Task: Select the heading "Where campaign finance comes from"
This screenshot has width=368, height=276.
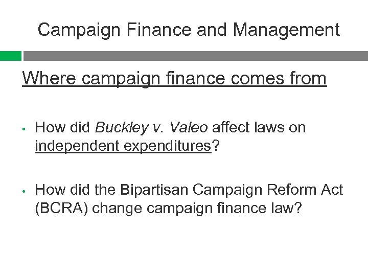Action: pyautogui.click(x=174, y=78)
